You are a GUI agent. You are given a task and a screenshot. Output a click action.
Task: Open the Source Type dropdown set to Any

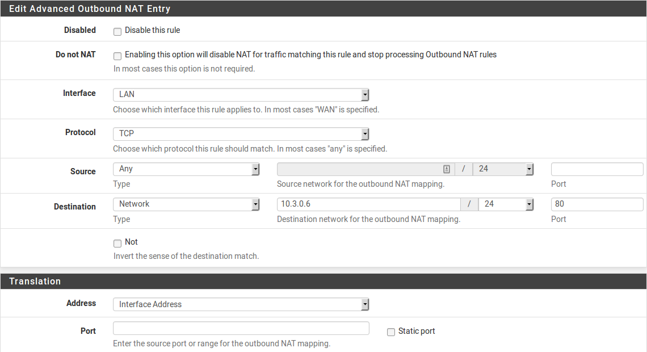point(186,169)
